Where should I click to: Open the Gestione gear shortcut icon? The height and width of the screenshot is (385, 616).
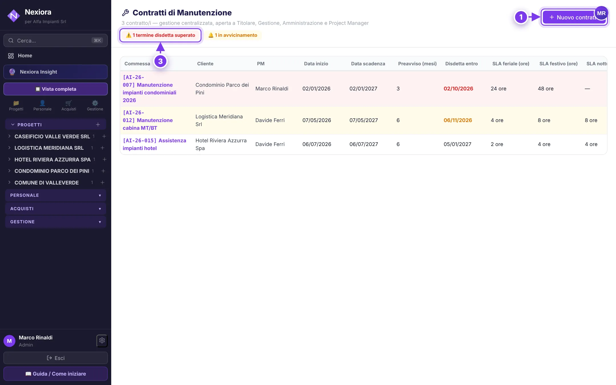point(95,106)
